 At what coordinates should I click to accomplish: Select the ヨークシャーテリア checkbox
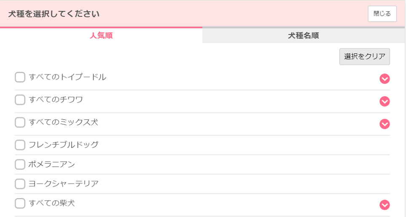coord(20,184)
